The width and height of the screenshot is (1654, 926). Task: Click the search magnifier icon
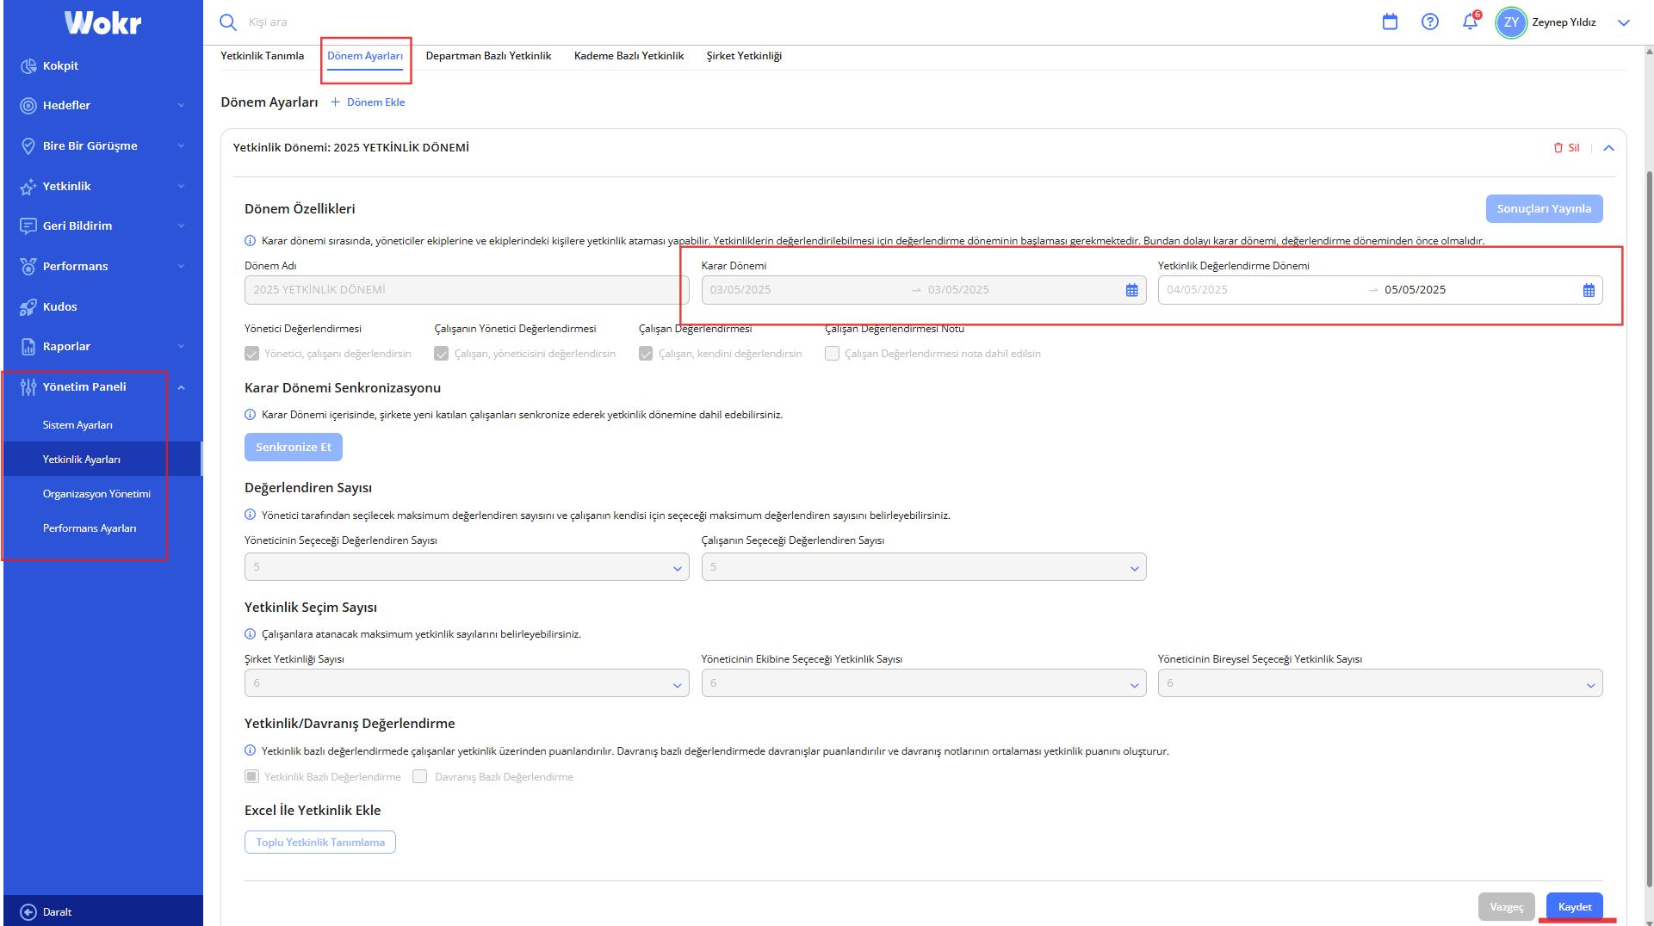click(x=227, y=22)
